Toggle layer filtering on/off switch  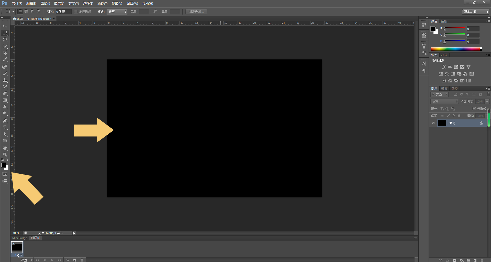(488, 94)
